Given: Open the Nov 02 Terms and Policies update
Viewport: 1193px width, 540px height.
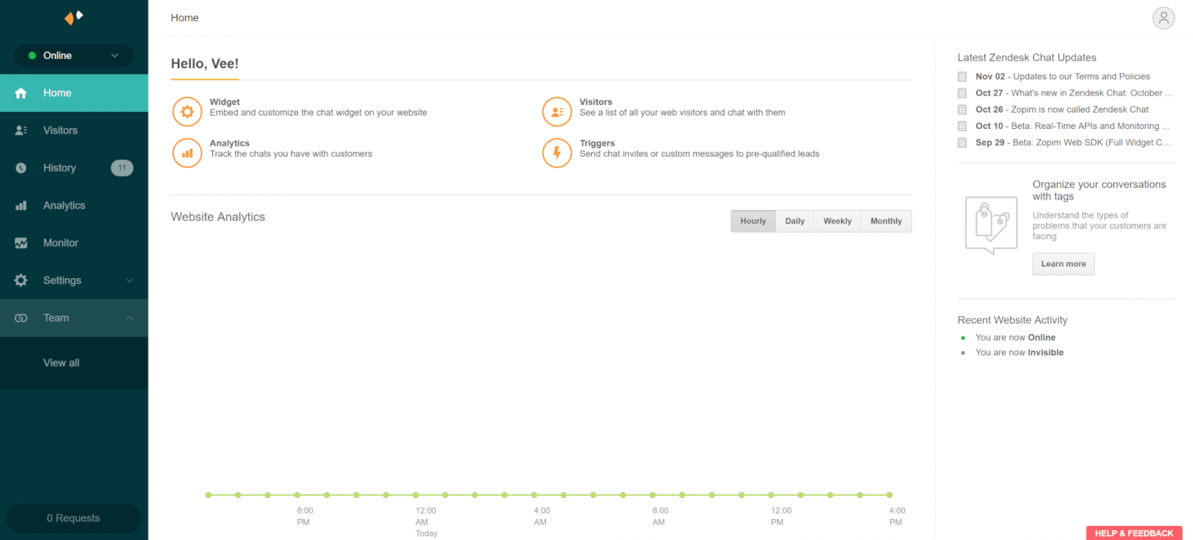Looking at the screenshot, I should [x=1063, y=76].
